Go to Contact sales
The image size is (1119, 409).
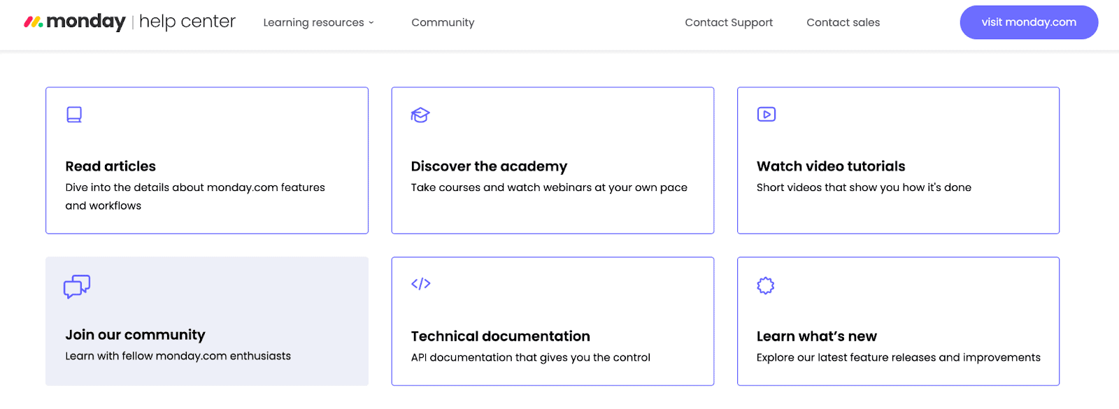843,22
